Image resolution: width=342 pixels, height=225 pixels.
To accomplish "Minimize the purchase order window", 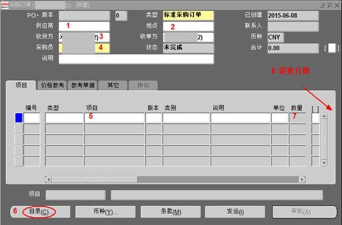I will coord(323,5).
